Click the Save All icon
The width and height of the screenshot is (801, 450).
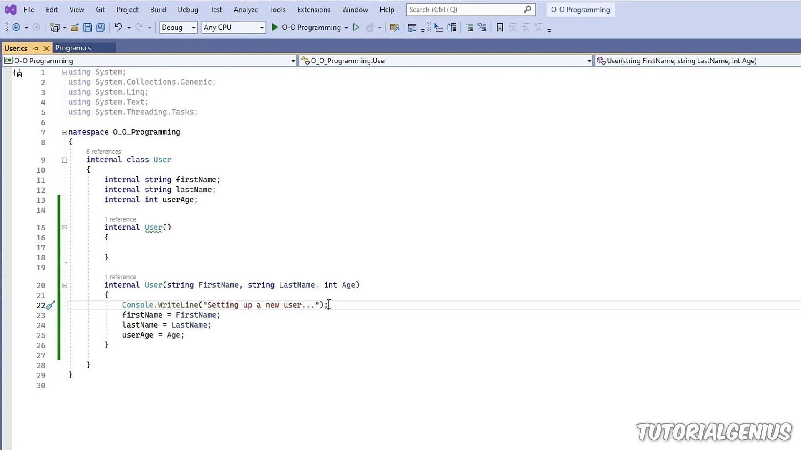pyautogui.click(x=101, y=27)
